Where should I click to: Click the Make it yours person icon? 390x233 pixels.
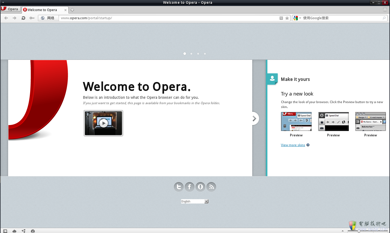point(272,79)
